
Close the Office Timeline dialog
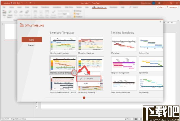[x=160, y=22]
